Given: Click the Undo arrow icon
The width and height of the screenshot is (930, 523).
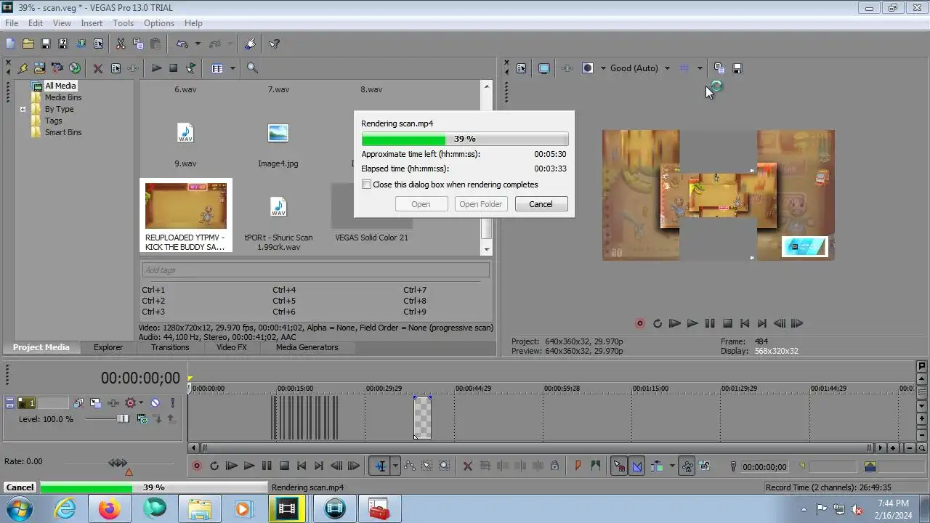Looking at the screenshot, I should (x=182, y=44).
